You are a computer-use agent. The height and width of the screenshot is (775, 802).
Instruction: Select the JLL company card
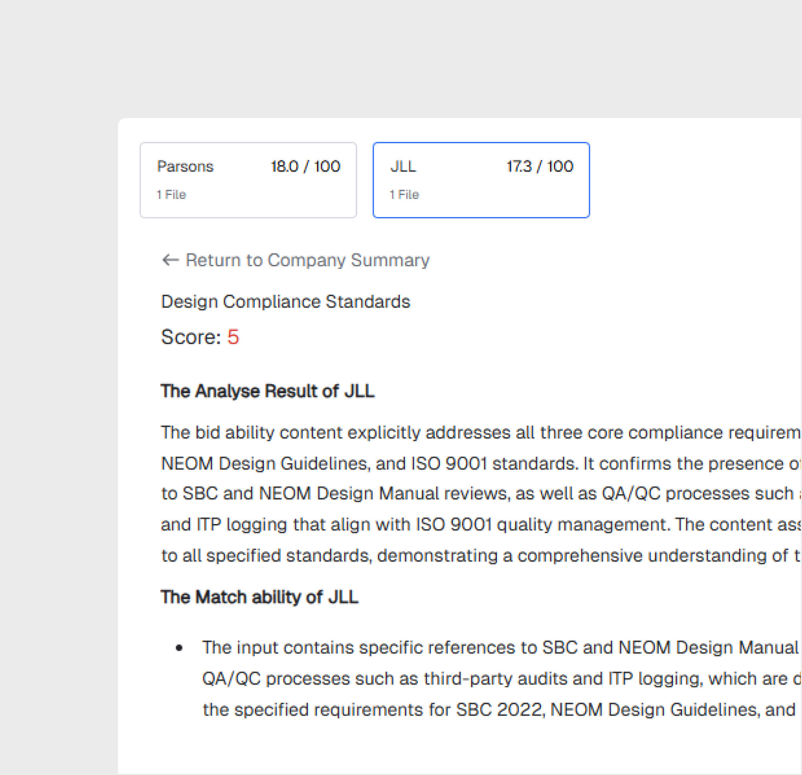tap(481, 180)
